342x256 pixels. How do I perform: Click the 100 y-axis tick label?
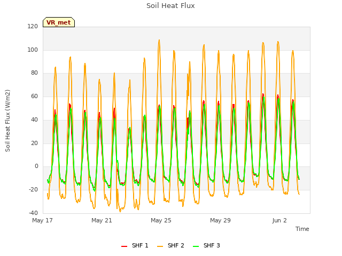pos(33,50)
